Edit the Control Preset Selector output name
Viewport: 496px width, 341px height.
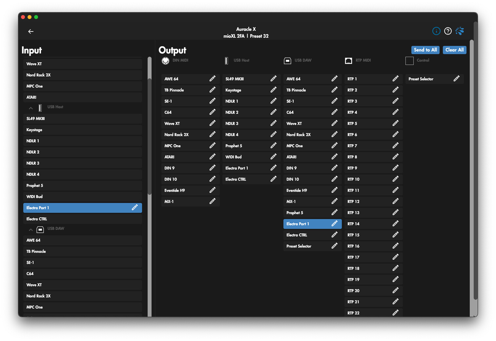456,79
